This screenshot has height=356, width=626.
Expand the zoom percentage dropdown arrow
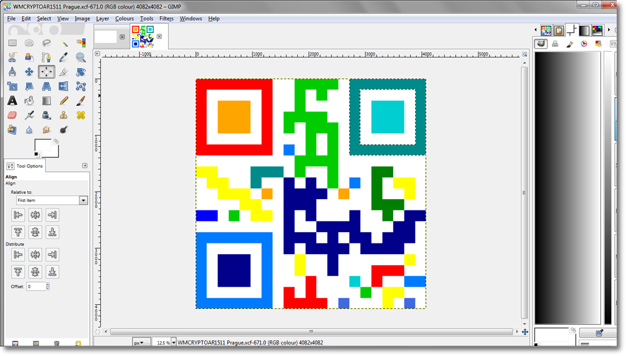coord(173,343)
